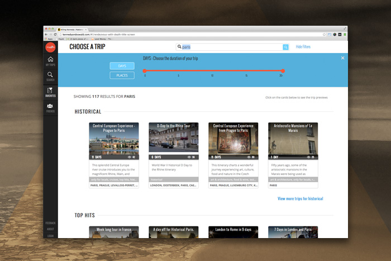Bookmark page with star icon
The image size is (391, 261).
(x=324, y=35)
